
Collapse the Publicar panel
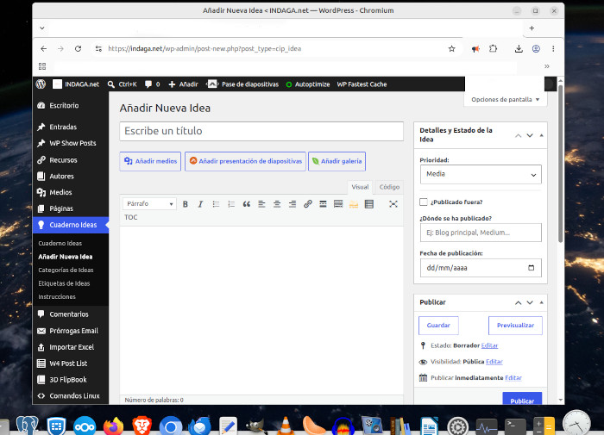[541, 302]
